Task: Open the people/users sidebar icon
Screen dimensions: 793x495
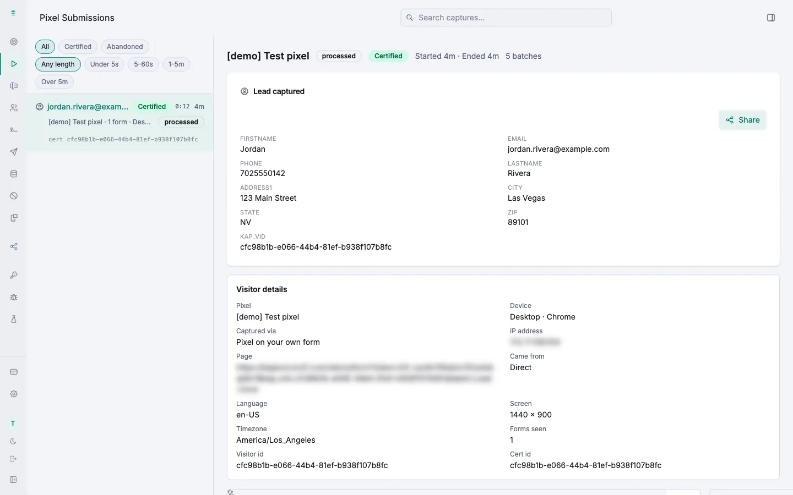Action: 14,108
